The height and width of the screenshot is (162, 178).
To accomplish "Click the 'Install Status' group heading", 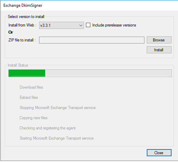I will [x=18, y=65].
